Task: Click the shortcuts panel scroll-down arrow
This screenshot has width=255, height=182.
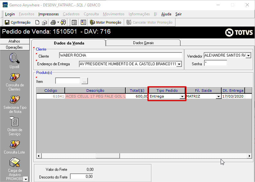Action: tap(26, 179)
